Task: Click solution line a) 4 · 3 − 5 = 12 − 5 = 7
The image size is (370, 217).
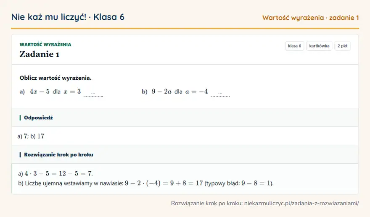Action: pos(55,174)
